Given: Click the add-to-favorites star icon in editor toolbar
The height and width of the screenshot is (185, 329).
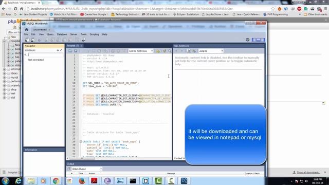Looking at the screenshot, I should pyautogui.click(x=158, y=51).
